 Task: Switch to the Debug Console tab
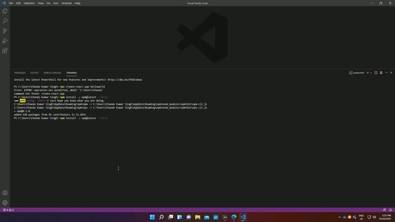click(52, 73)
